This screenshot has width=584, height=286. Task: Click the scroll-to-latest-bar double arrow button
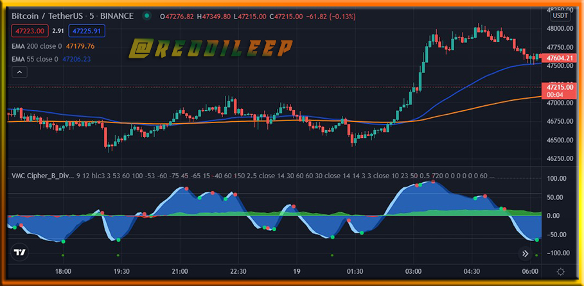(x=525, y=254)
